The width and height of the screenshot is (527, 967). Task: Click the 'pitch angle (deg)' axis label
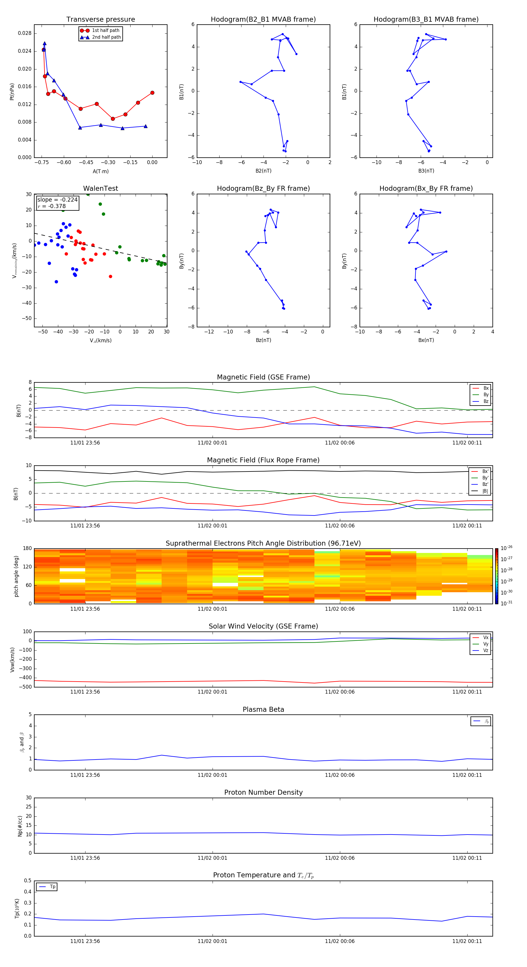[x=16, y=576]
